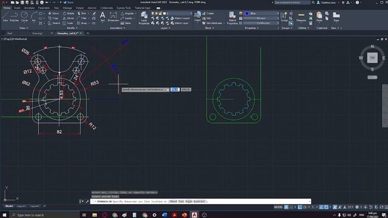Screen dimensions: 388x218
Task: Open the Measure utility
Action: (301, 17)
